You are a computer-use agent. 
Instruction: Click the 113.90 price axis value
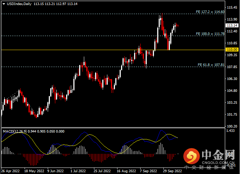coord(232,19)
